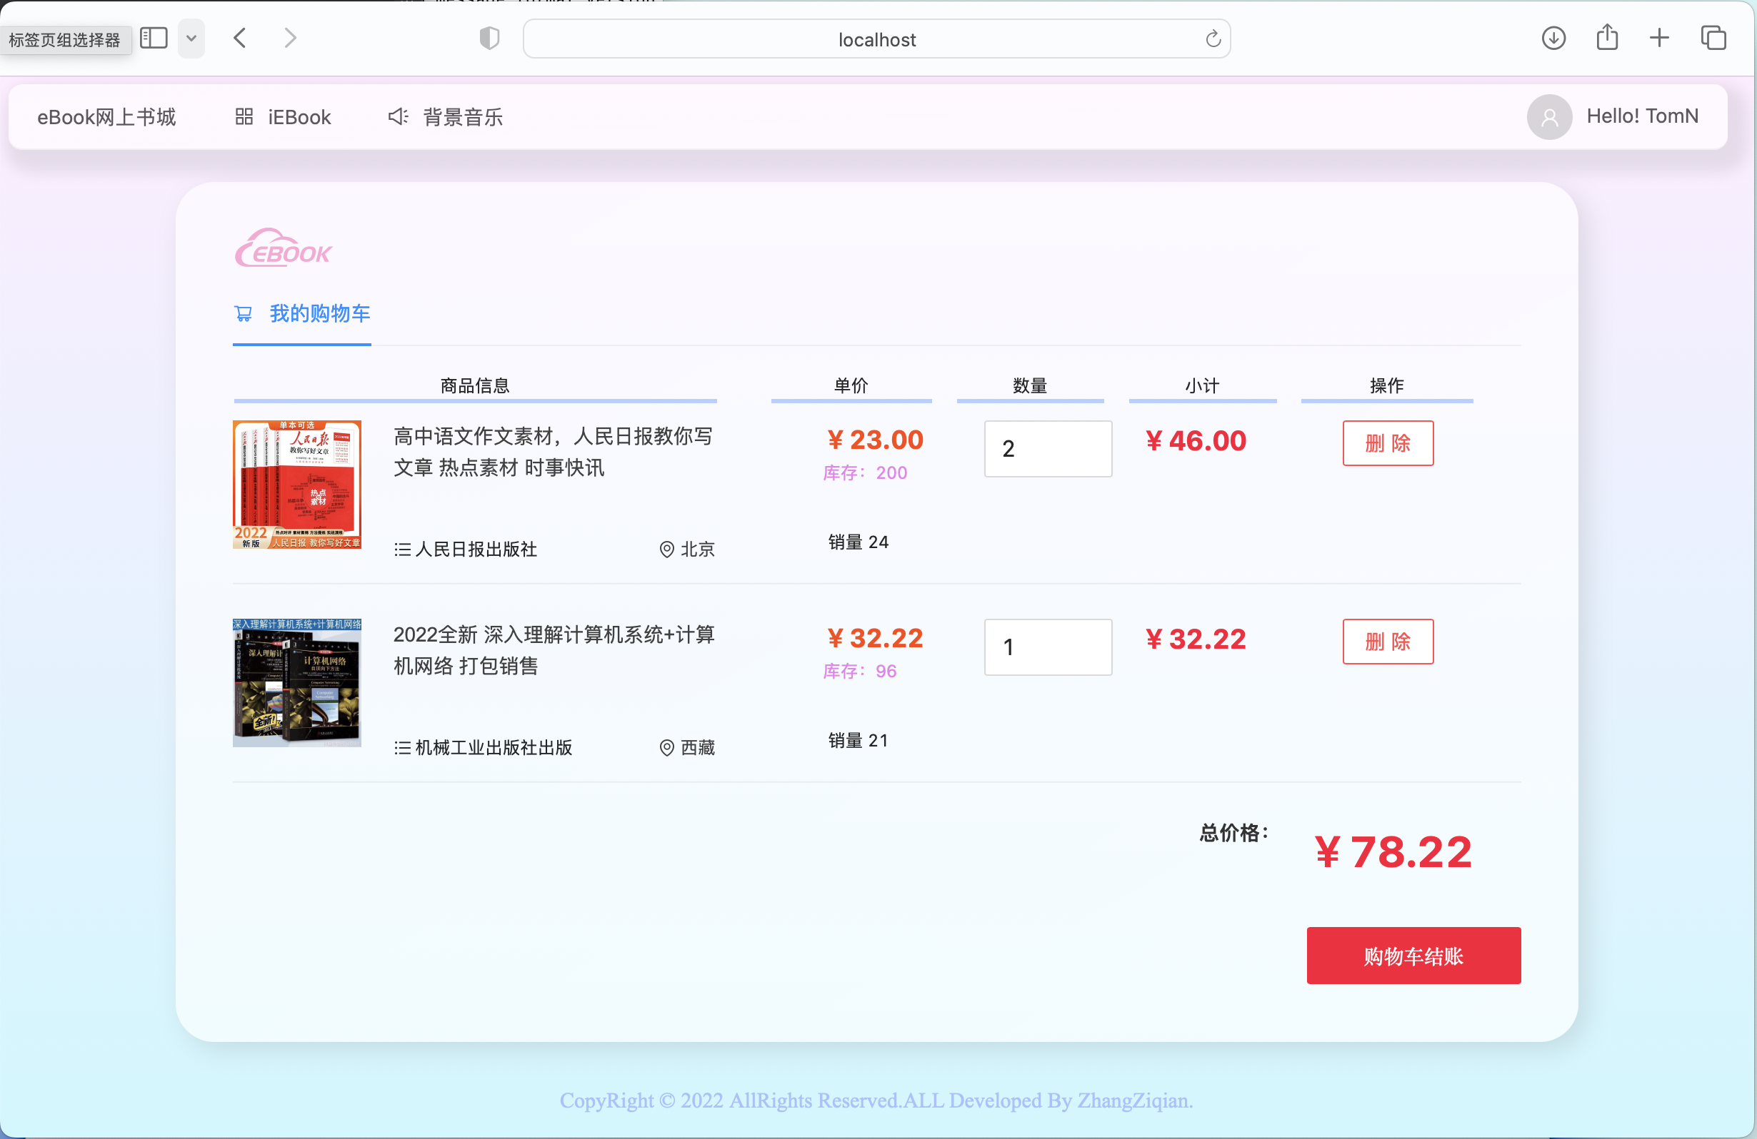
Task: Open a new tab with plus icon
Action: point(1659,38)
